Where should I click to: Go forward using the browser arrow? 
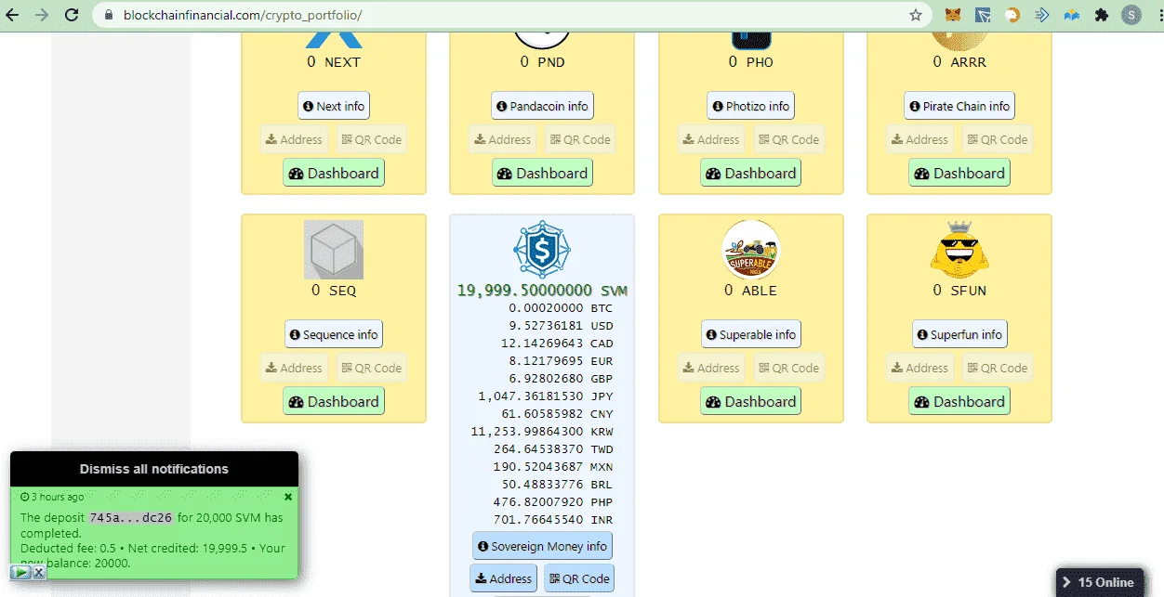42,15
